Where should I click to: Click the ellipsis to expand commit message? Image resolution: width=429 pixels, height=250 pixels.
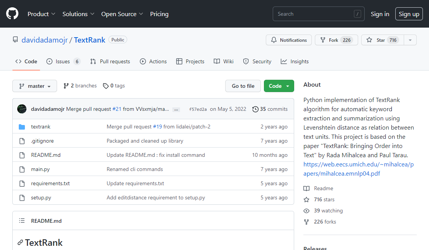pyautogui.click(x=176, y=109)
